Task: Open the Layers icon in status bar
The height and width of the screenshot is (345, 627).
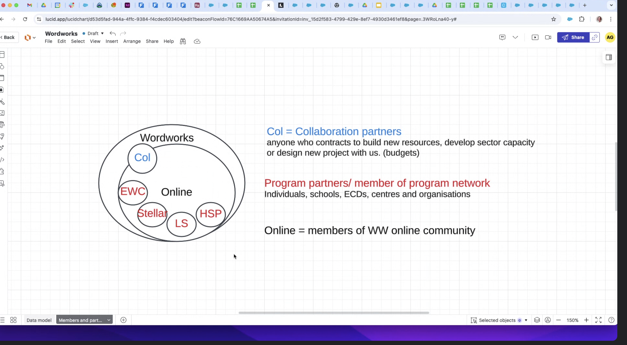Action: click(537, 320)
